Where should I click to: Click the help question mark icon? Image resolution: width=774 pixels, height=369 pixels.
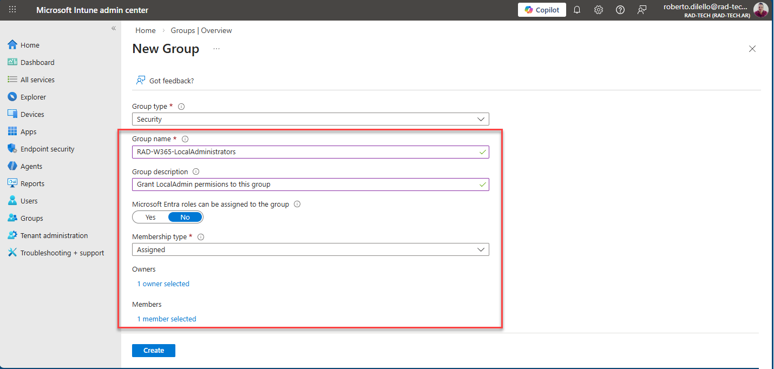coord(620,10)
